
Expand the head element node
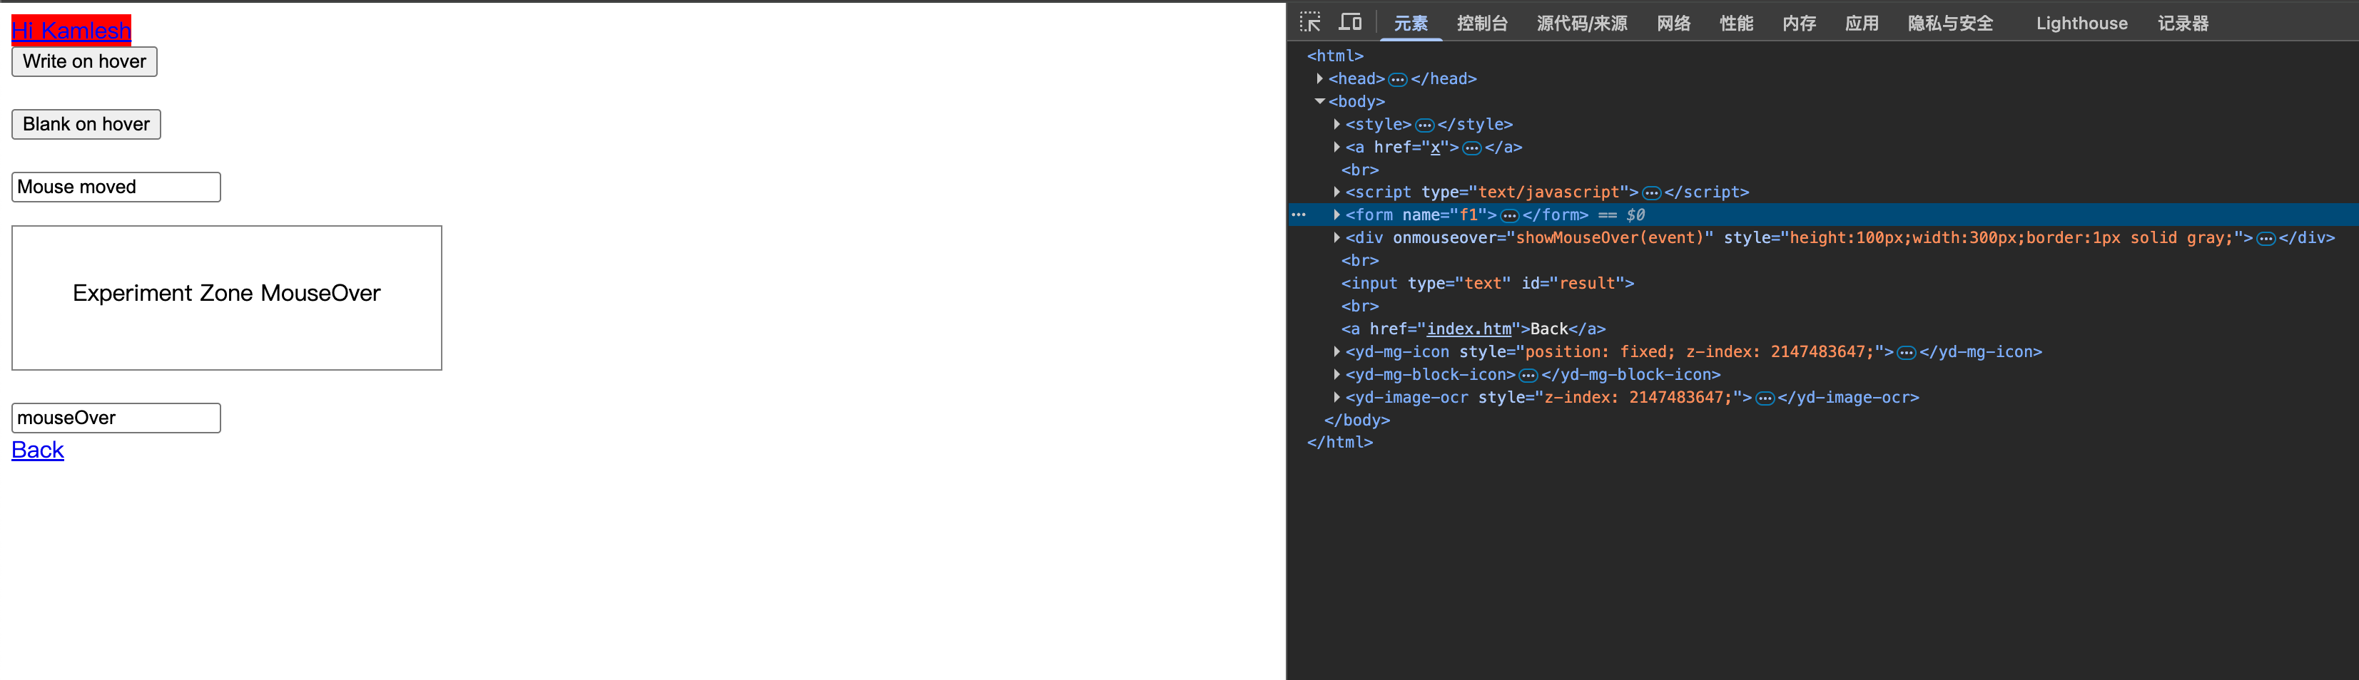1319,78
